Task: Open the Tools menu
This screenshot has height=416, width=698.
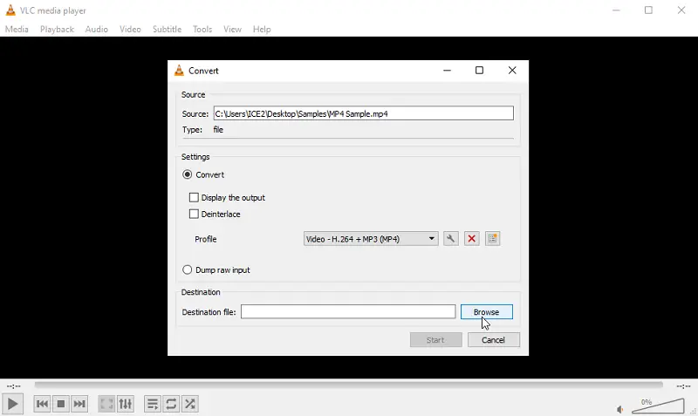Action: pos(202,30)
